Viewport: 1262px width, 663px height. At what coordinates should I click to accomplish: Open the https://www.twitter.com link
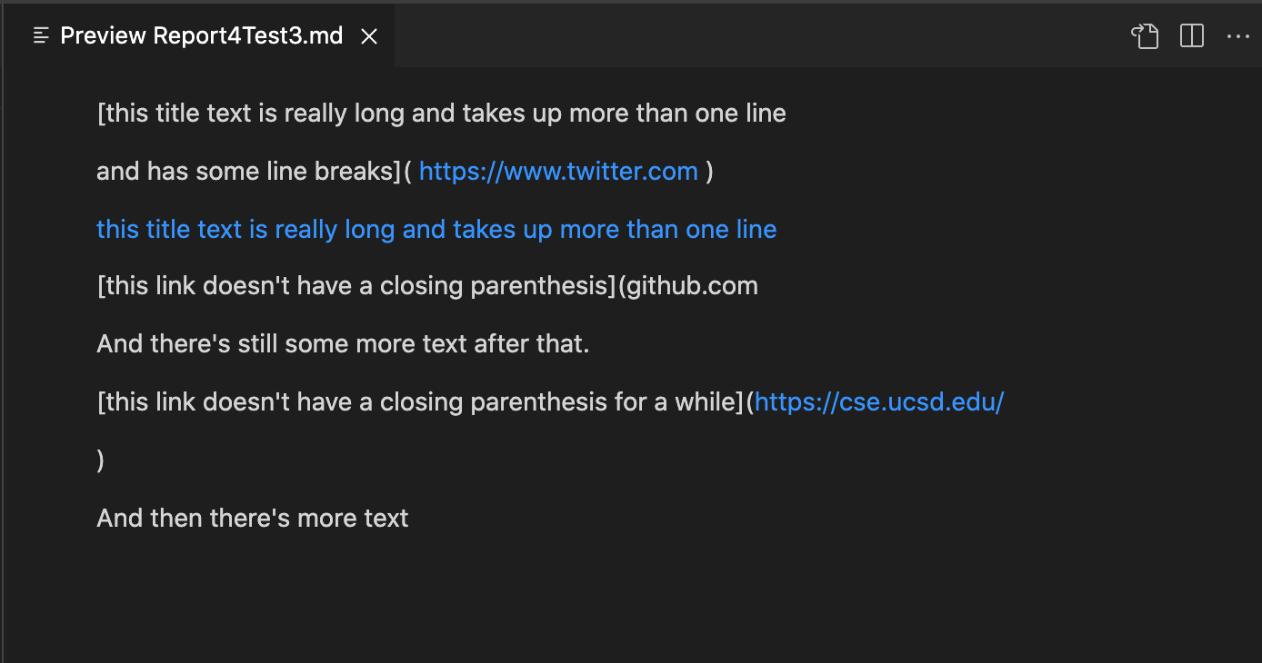click(558, 172)
